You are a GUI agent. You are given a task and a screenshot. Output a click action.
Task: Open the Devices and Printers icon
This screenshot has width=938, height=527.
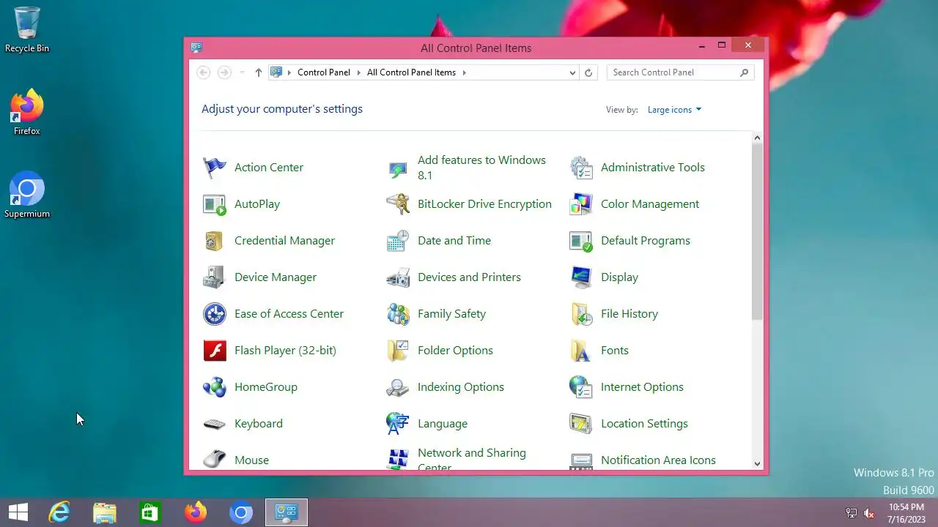pyautogui.click(x=398, y=277)
